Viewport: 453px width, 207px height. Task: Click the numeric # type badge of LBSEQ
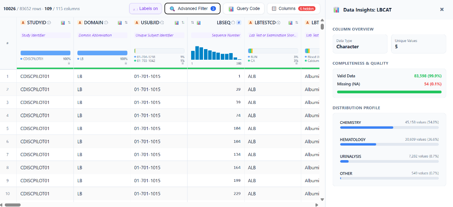pos(238,23)
